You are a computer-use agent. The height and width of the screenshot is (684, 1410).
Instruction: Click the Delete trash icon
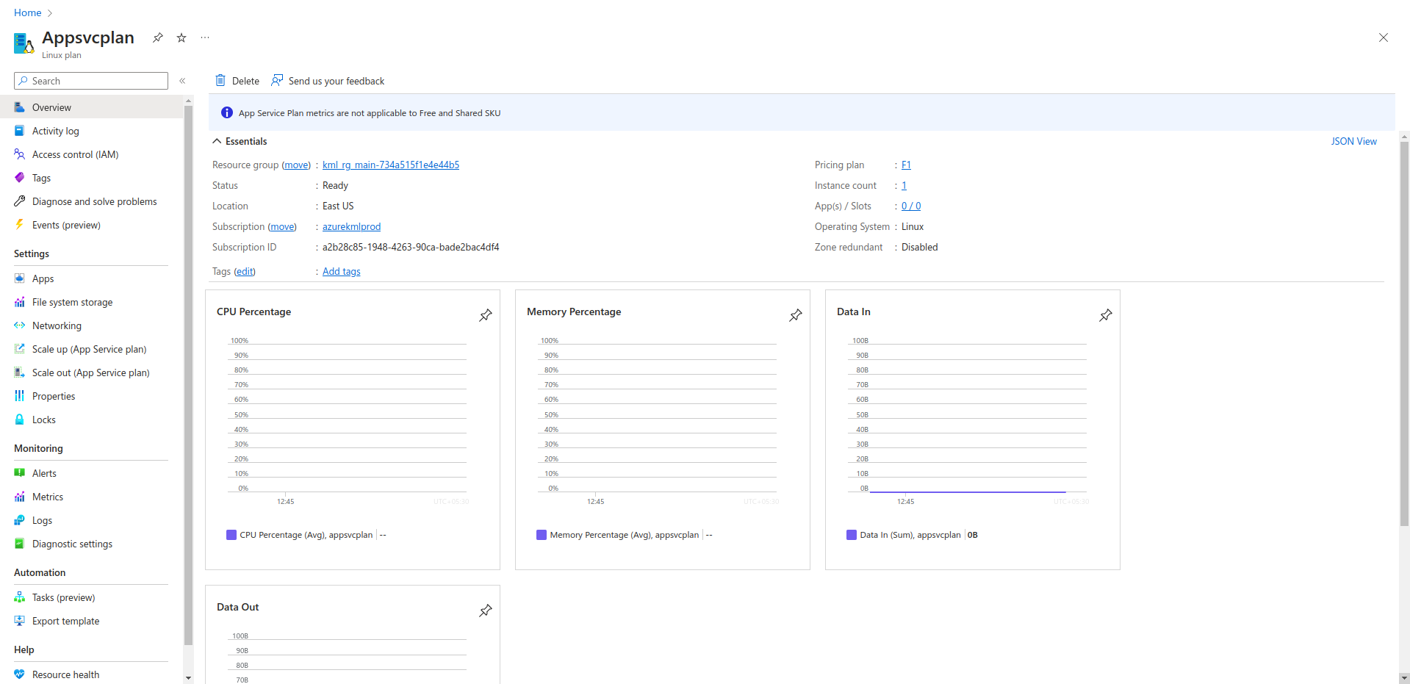pyautogui.click(x=220, y=81)
